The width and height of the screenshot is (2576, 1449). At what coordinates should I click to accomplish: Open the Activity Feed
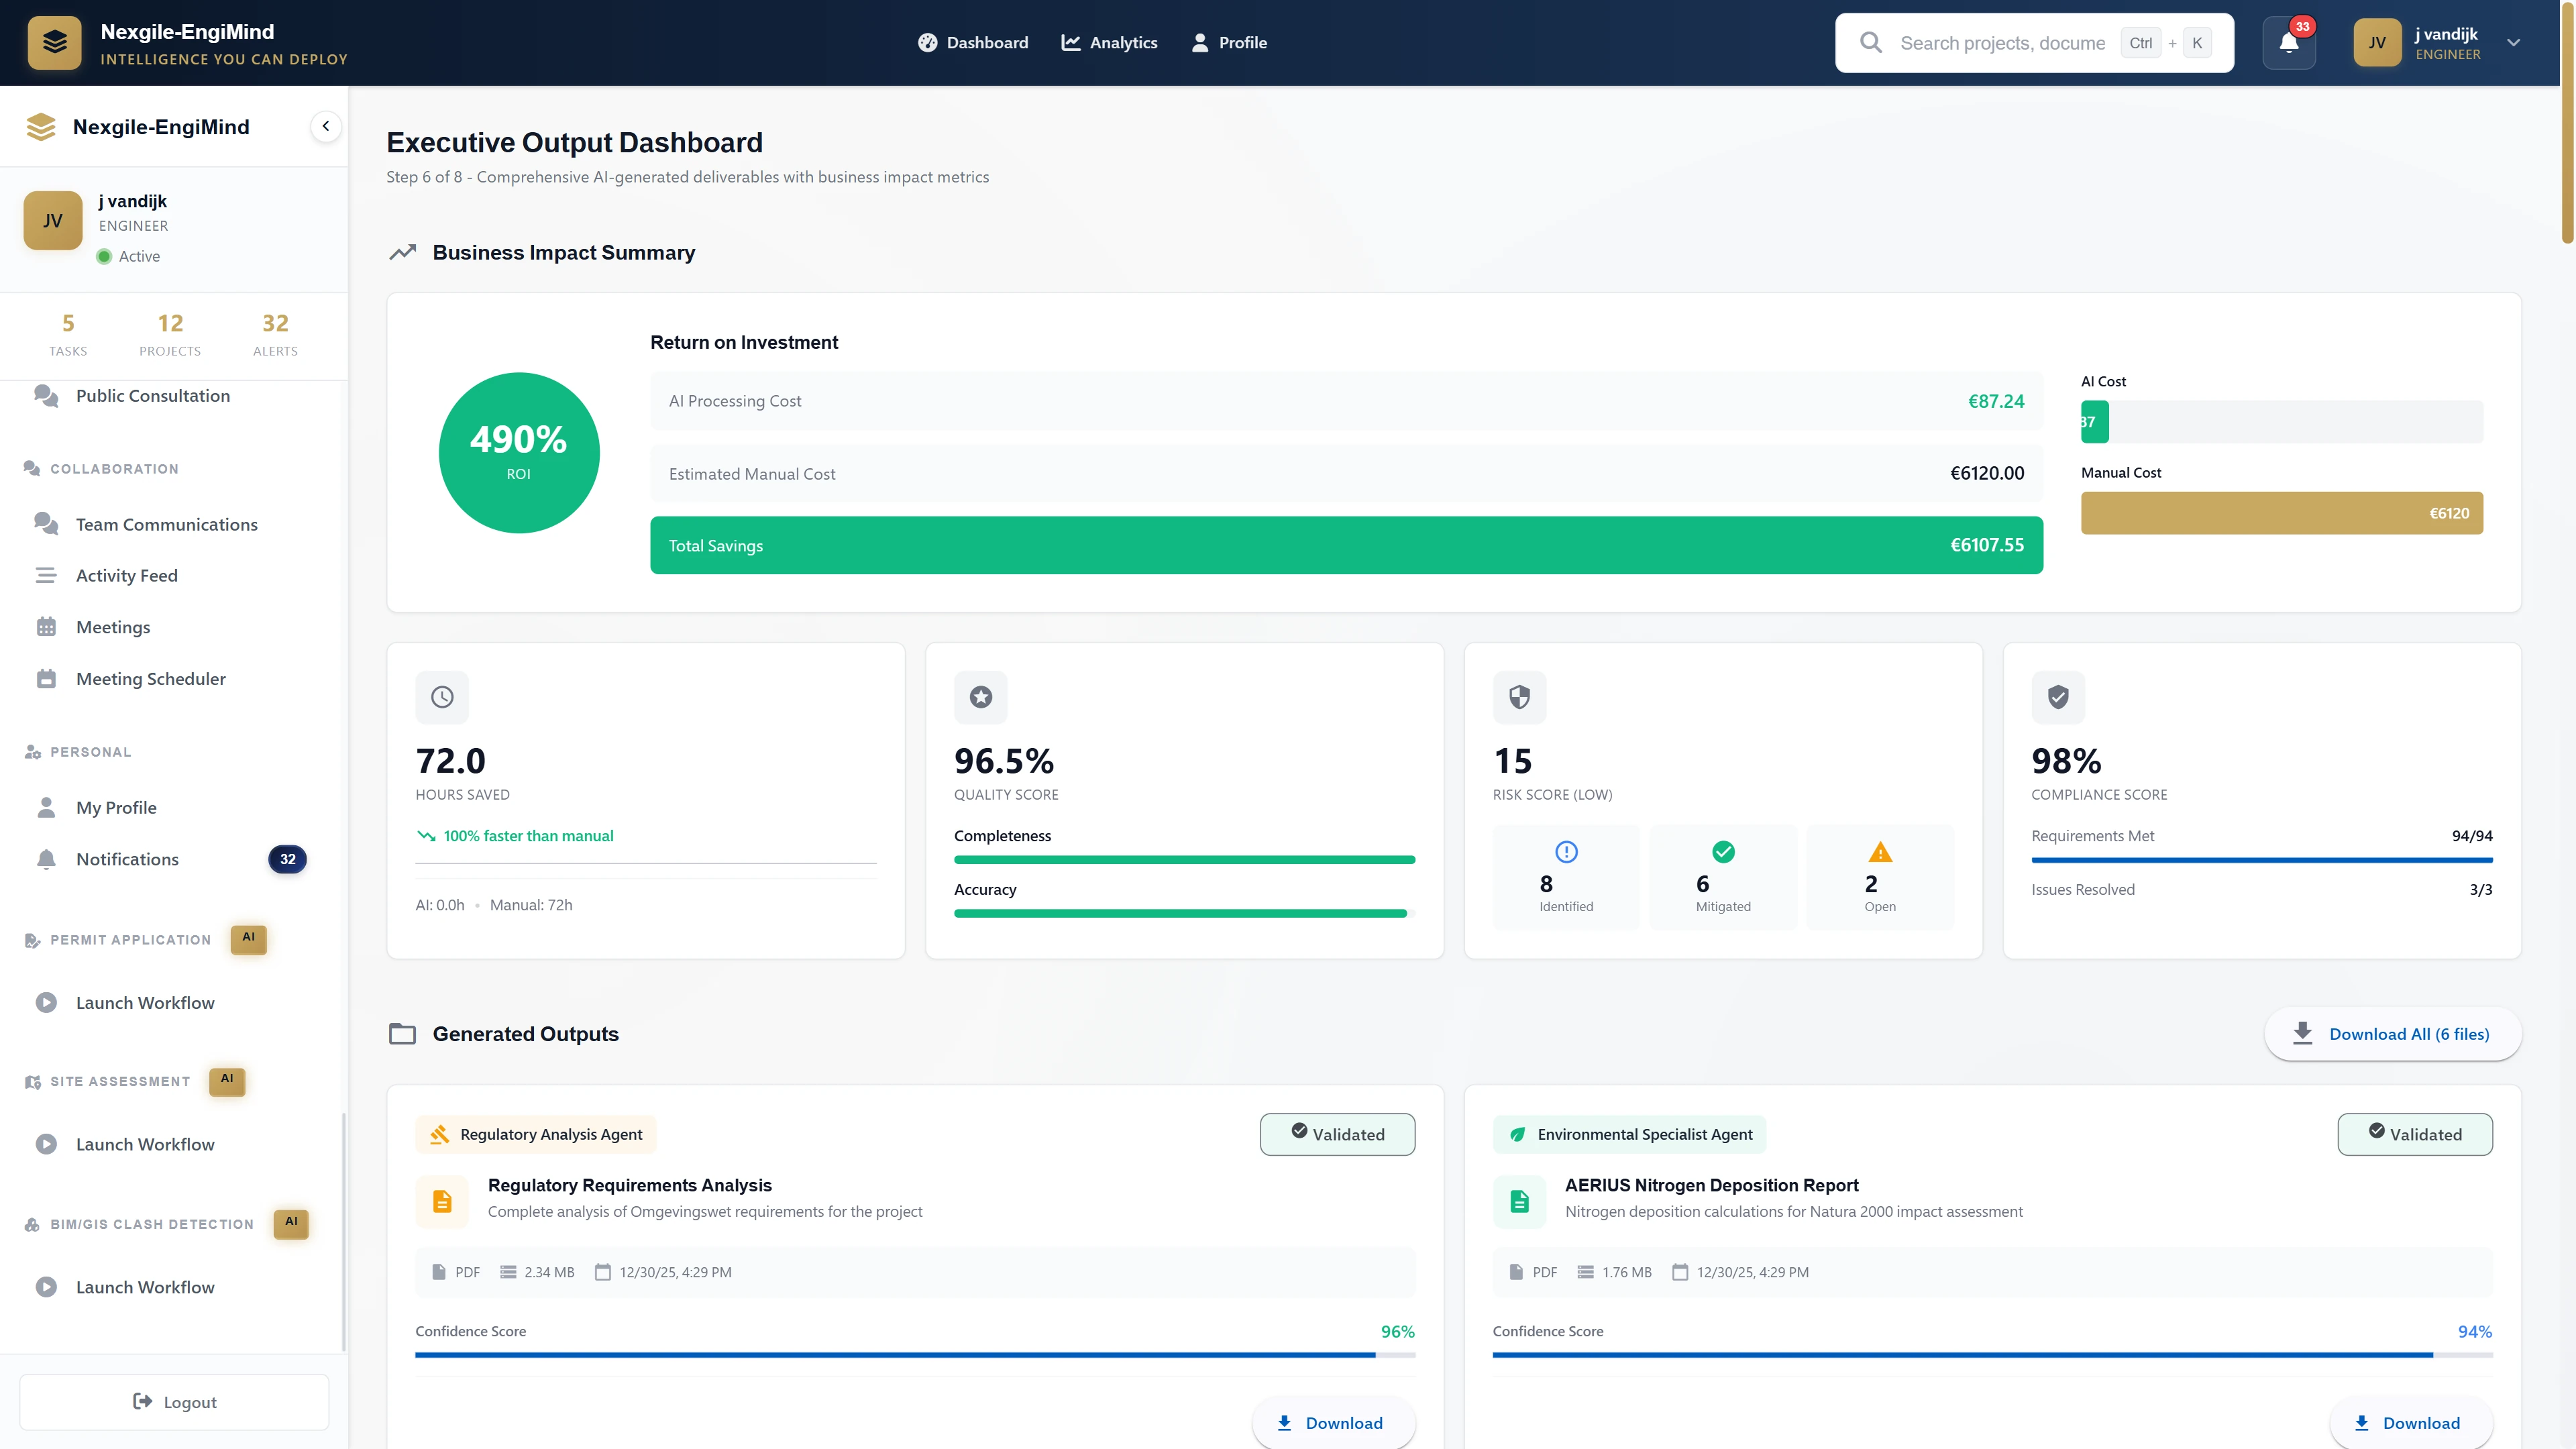[127, 575]
